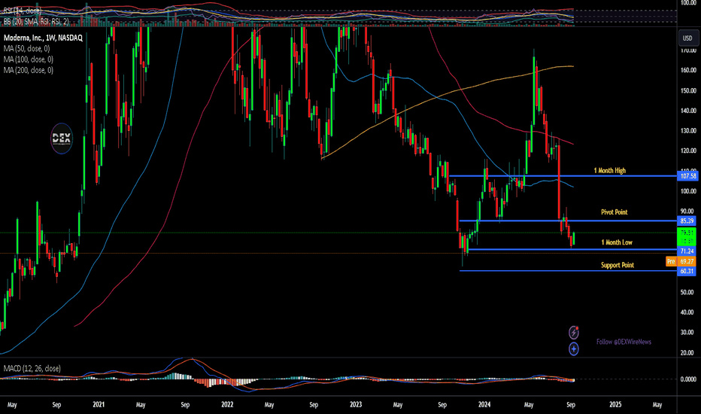This screenshot has width=701, height=414.
Task: Click the 71.24 price tag
Action: coord(687,251)
